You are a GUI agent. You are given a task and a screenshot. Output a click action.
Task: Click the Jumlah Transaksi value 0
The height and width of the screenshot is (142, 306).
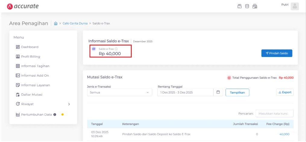point(257,134)
